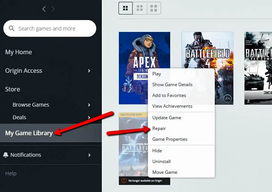
Task: Open Deals
Action: (x=19, y=117)
